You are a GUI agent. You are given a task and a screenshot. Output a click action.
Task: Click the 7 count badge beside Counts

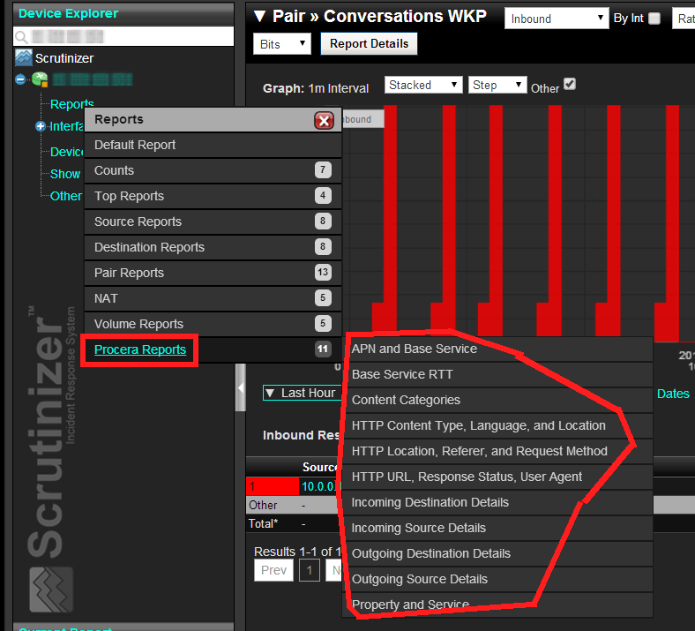coord(323,169)
